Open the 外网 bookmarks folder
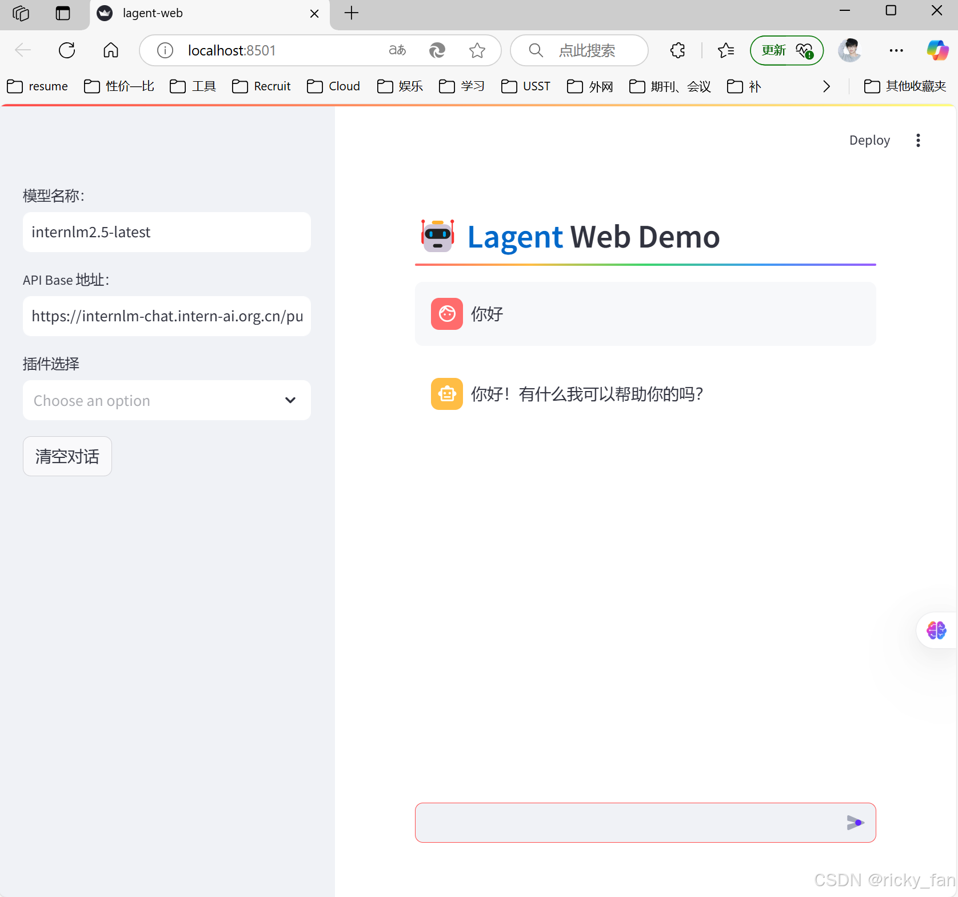 [x=590, y=86]
